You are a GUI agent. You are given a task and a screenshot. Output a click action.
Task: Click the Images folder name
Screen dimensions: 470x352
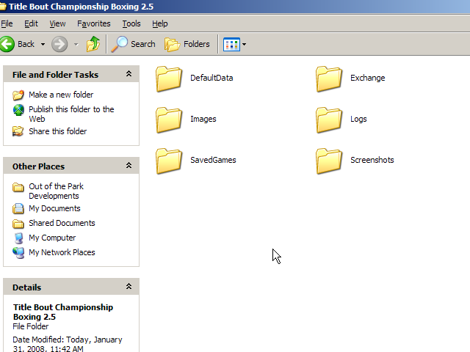point(203,119)
